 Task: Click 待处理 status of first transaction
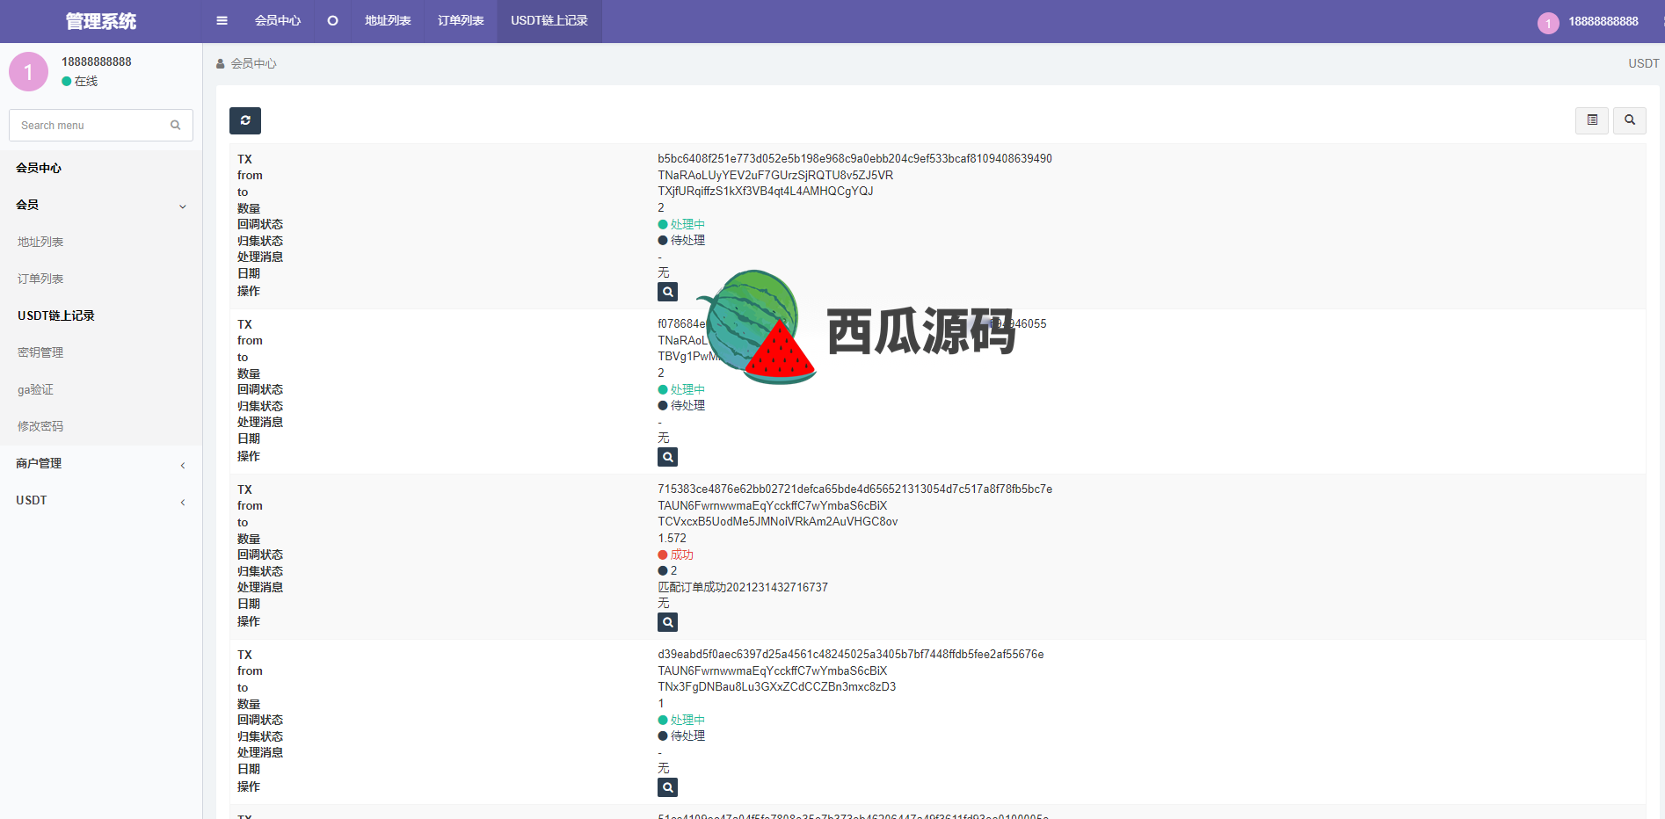[681, 240]
